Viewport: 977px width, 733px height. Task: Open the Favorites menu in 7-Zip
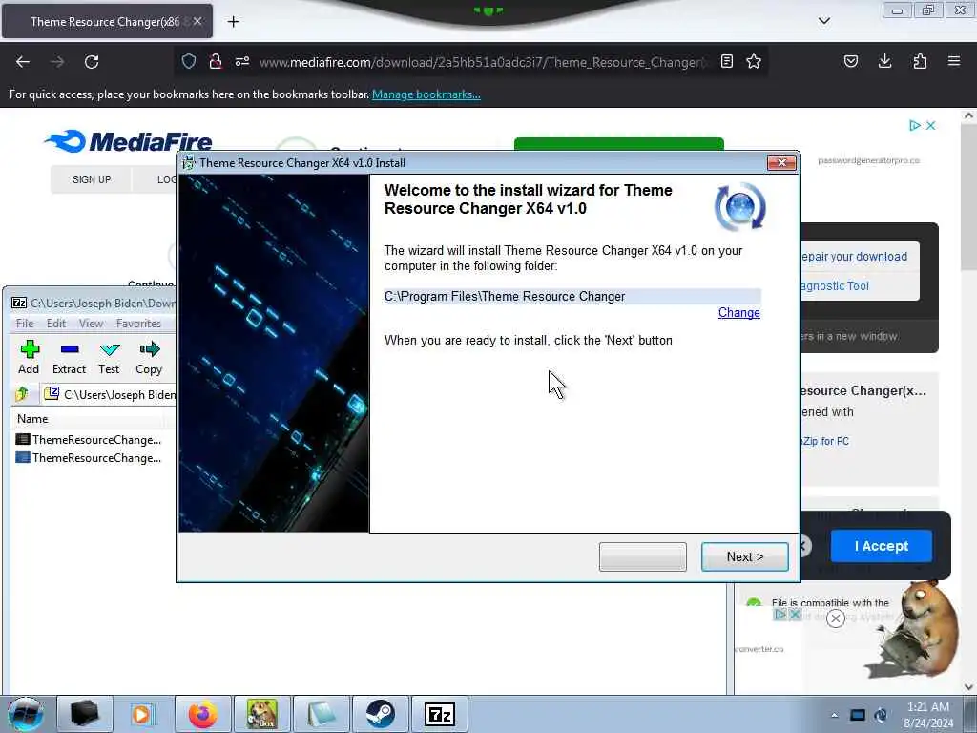click(x=138, y=324)
